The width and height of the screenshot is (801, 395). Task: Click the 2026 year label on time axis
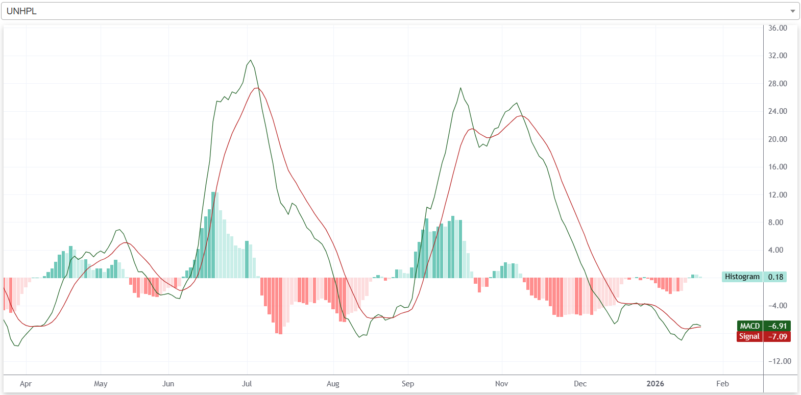[655, 384]
